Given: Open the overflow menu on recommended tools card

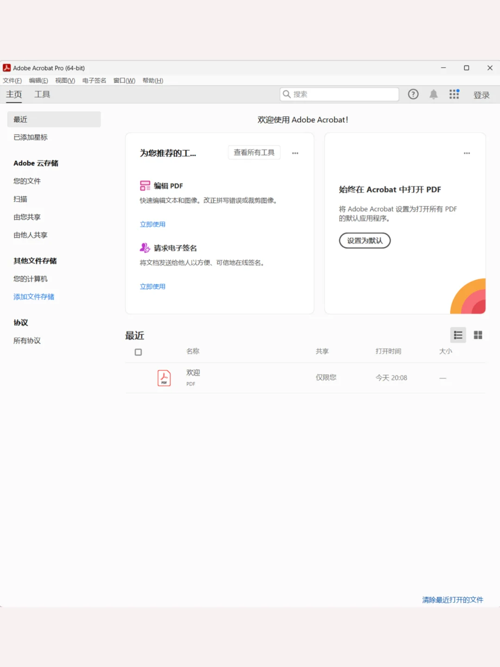Looking at the screenshot, I should point(295,152).
